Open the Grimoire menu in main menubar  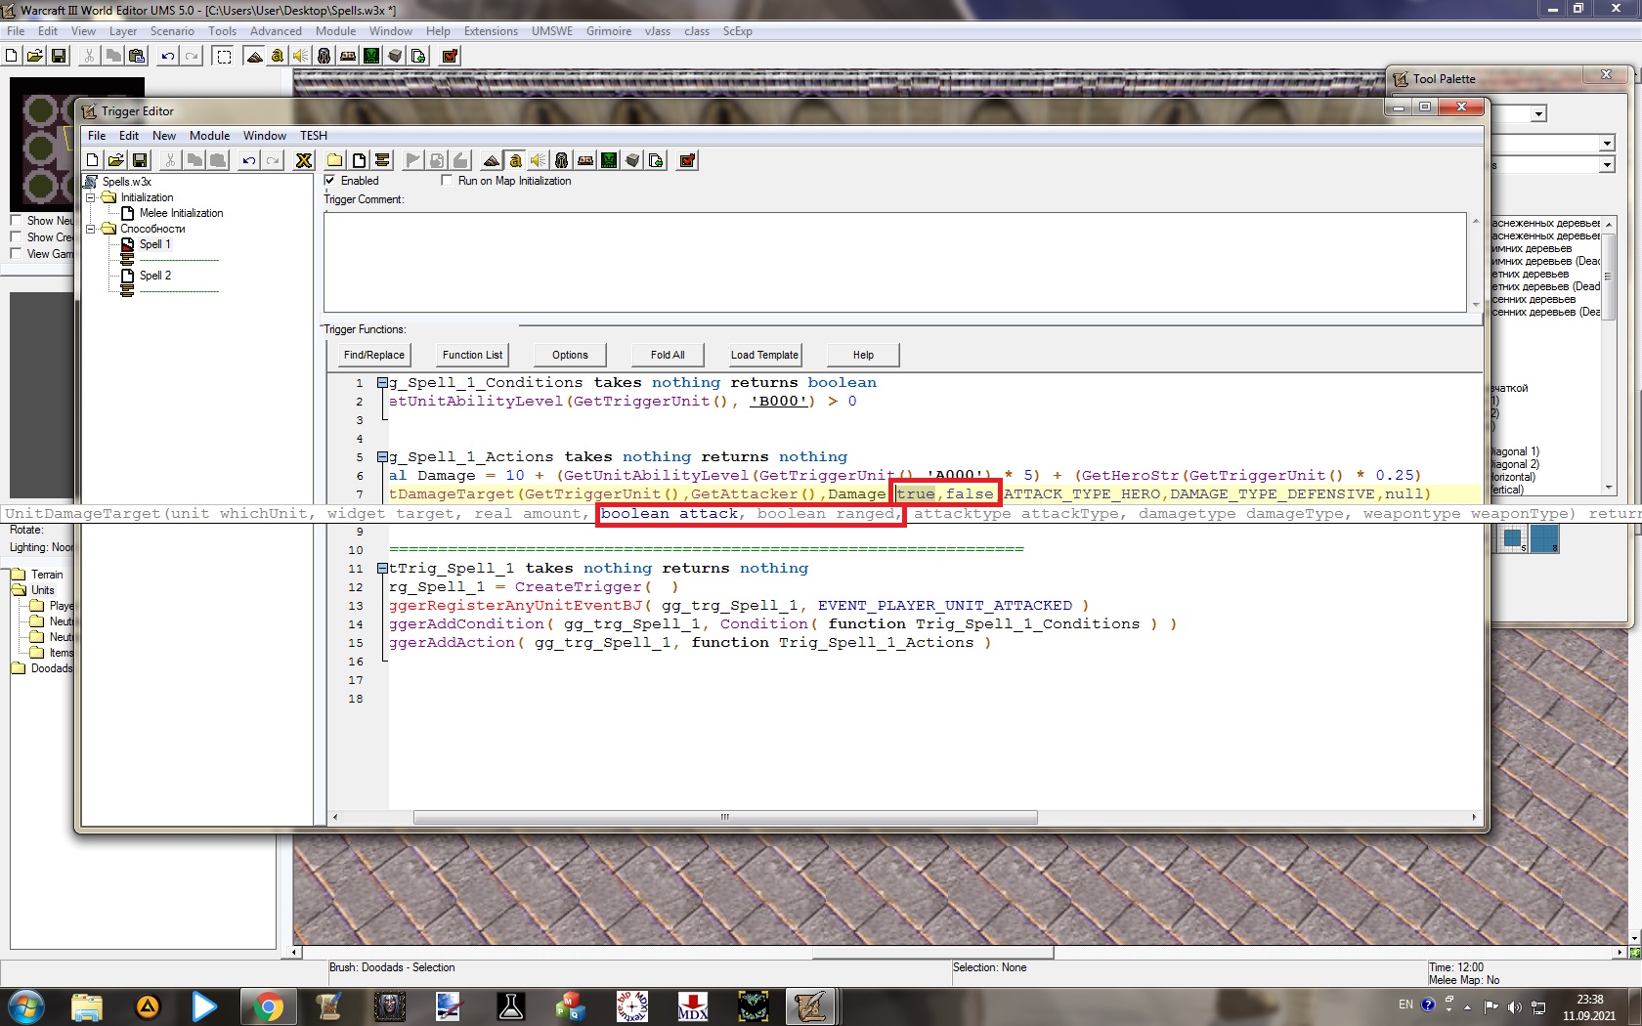point(608,31)
